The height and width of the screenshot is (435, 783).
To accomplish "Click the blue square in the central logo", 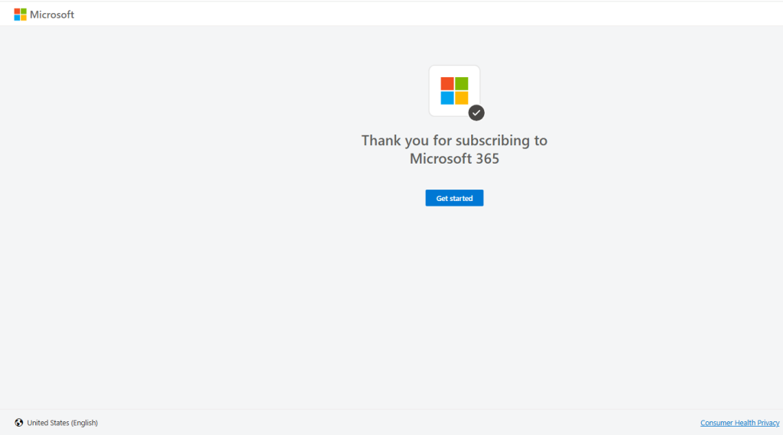I will pyautogui.click(x=447, y=98).
